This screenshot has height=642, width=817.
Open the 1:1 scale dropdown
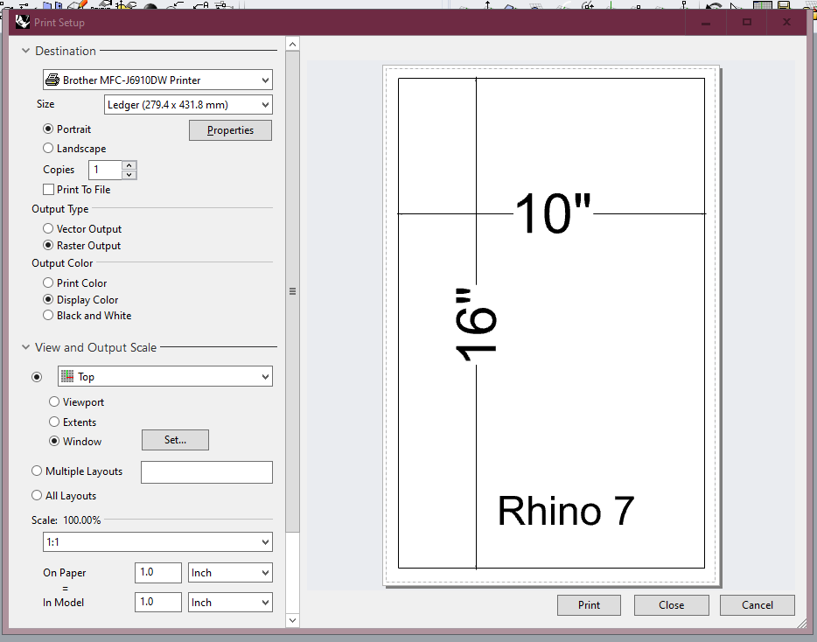(157, 542)
